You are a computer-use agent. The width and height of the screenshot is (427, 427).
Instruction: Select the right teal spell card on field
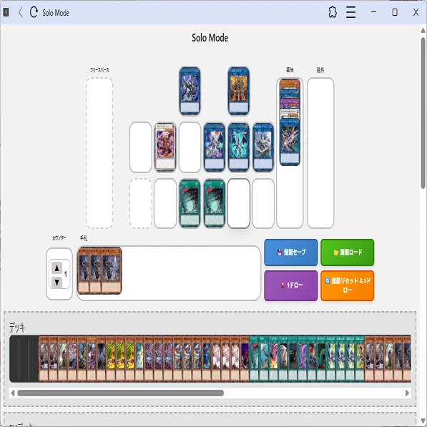(215, 203)
